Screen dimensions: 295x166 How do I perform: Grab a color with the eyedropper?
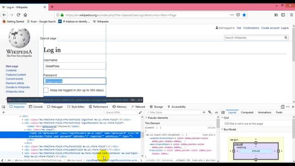click(140, 113)
